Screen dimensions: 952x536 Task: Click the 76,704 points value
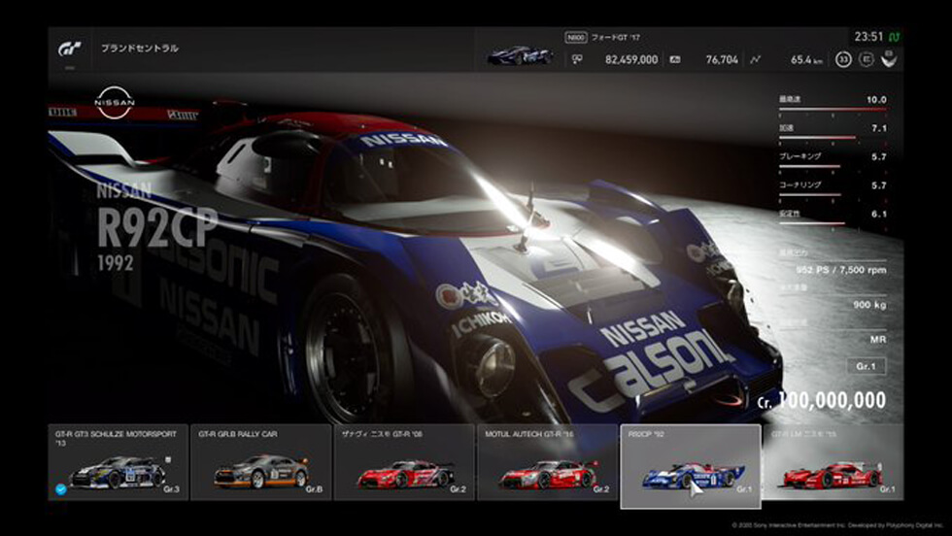pyautogui.click(x=722, y=59)
